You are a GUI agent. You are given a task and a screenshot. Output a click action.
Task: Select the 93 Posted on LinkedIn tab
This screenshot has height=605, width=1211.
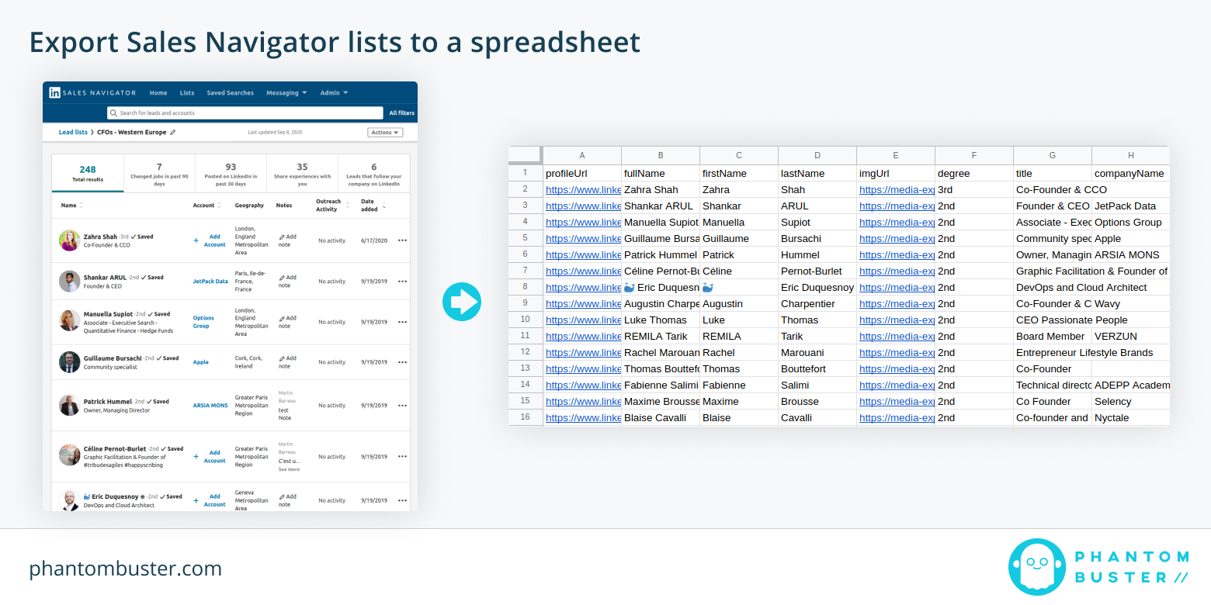231,173
